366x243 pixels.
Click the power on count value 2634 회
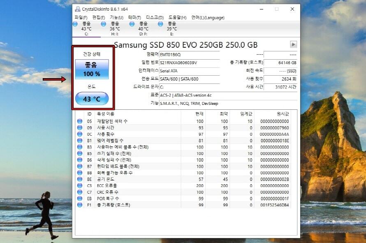click(280, 79)
